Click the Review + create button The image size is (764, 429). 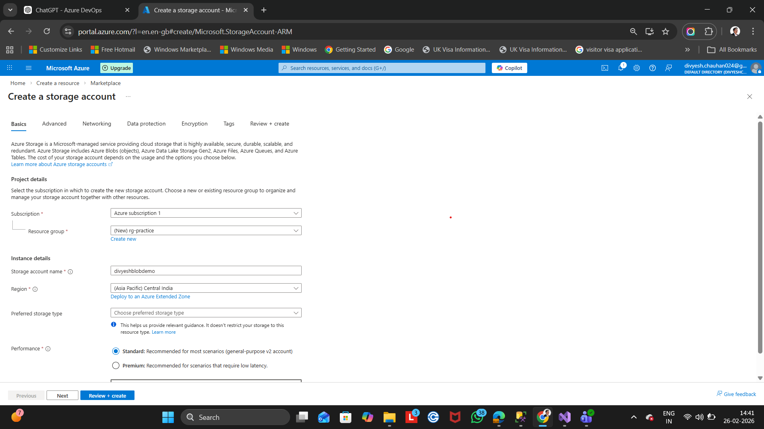pos(107,396)
